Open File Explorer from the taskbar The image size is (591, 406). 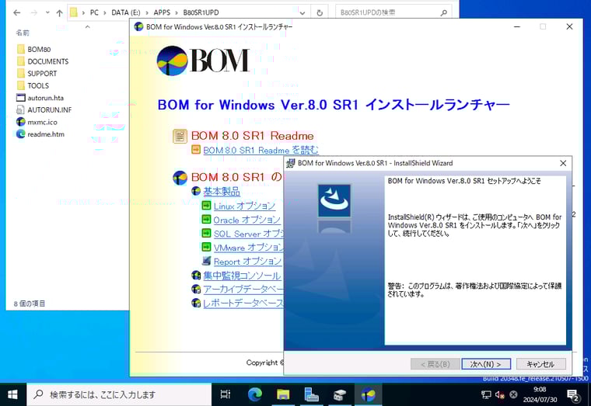pyautogui.click(x=283, y=394)
